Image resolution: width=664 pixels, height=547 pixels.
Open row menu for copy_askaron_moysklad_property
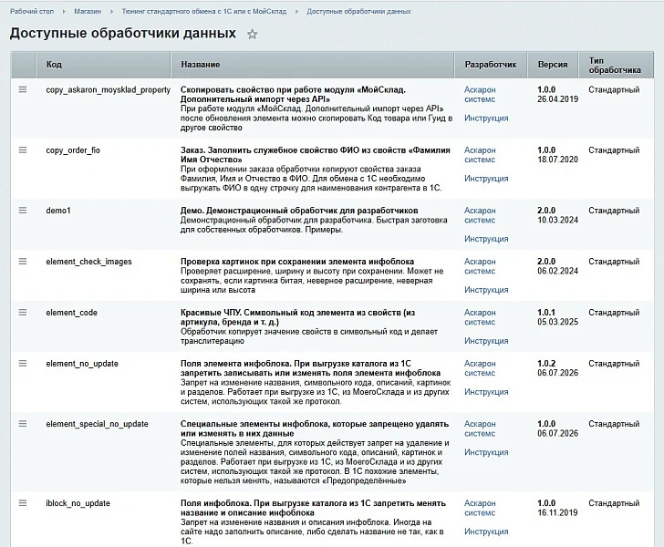(x=23, y=89)
